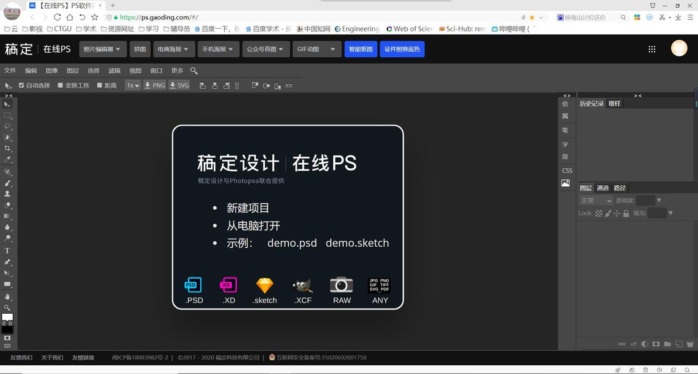Switch to the 取样 tab
Screen dimensions: 698x374
pos(614,103)
